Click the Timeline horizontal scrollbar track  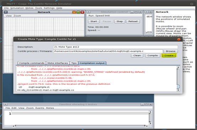click(x=80, y=126)
